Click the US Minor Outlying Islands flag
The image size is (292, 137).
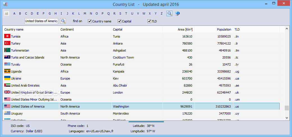coord(7,99)
